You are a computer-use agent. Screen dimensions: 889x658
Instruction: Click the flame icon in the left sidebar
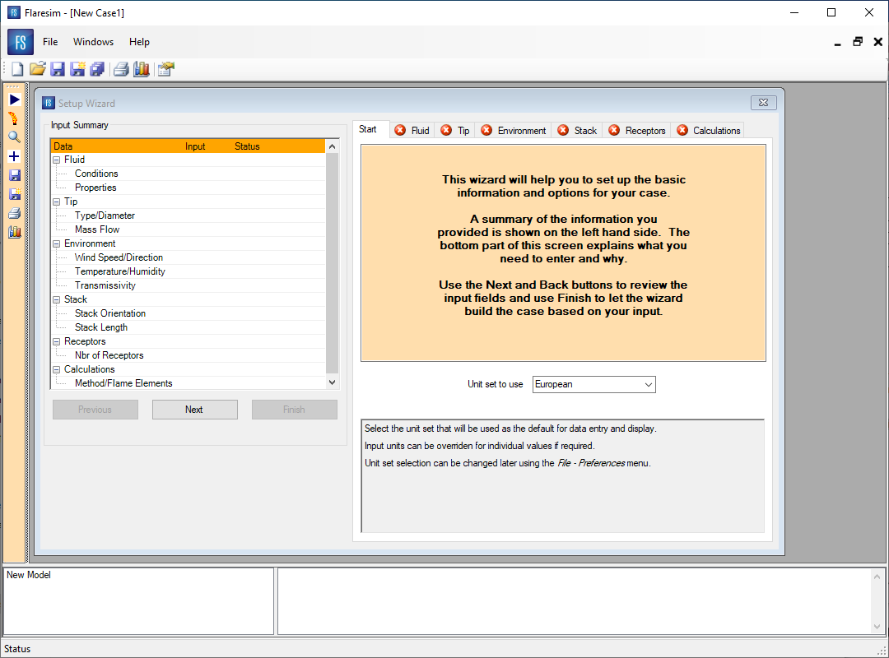click(14, 118)
